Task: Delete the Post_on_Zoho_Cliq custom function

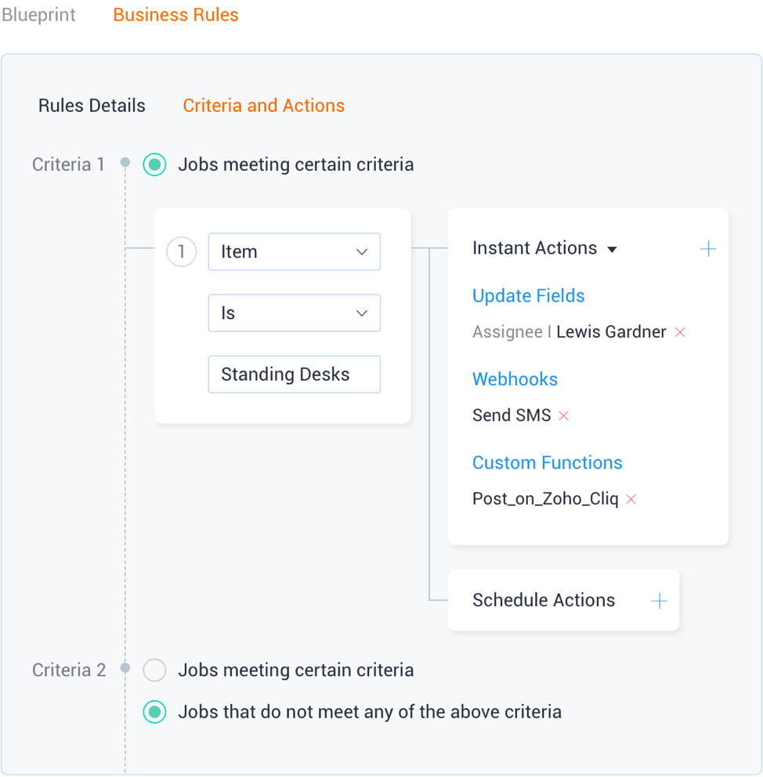Action: point(631,499)
